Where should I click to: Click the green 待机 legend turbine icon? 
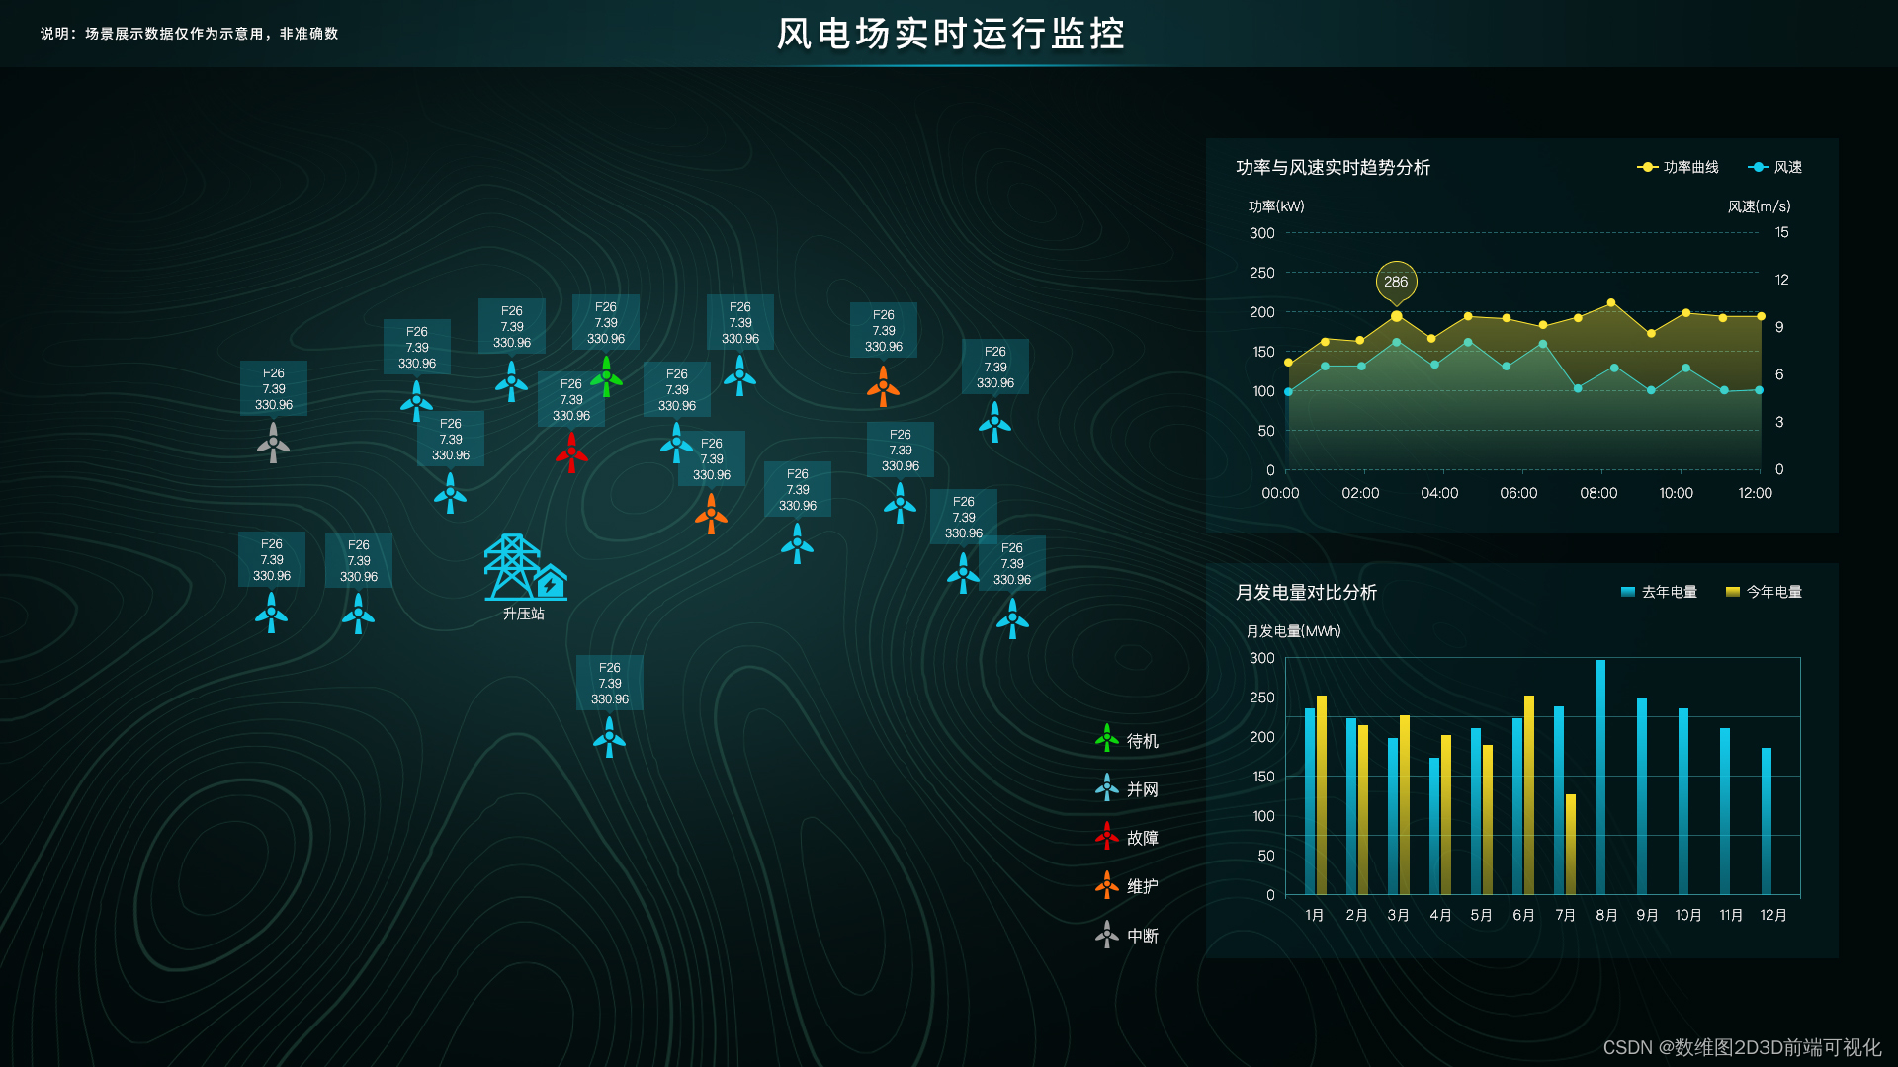coord(1107,739)
